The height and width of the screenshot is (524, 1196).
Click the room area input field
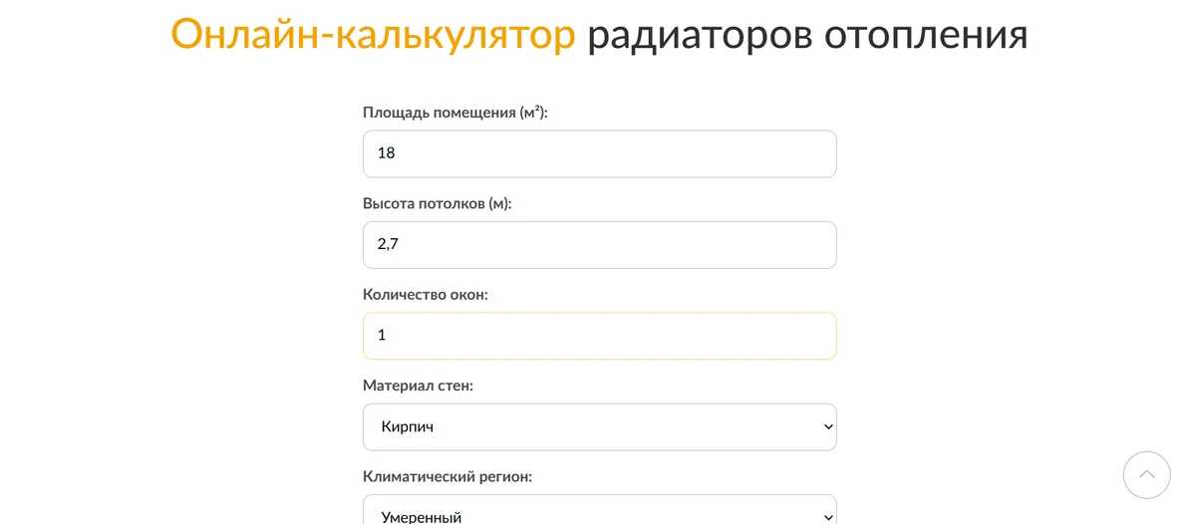click(x=599, y=153)
